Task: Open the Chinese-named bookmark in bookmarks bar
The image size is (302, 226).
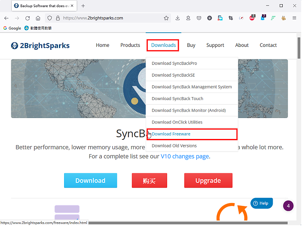Action: [x=38, y=28]
